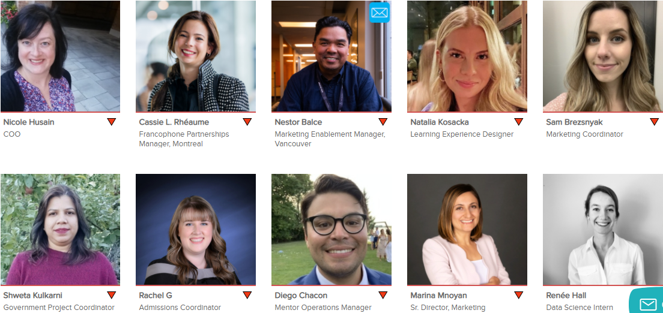Select Nicole Husain's profile photo
The height and width of the screenshot is (313, 663).
(x=60, y=56)
